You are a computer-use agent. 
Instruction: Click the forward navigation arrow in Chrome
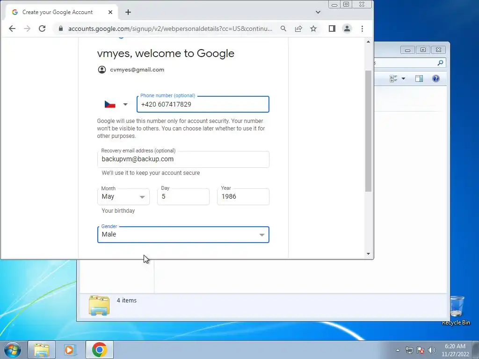[x=27, y=29]
